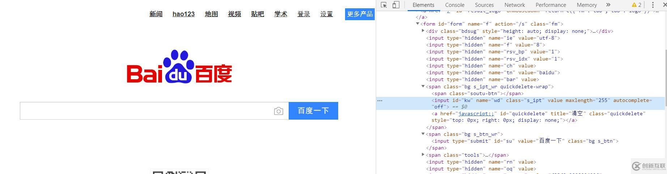This screenshot has height=174, width=667.
Task: Open the hao123 link
Action: pos(183,14)
